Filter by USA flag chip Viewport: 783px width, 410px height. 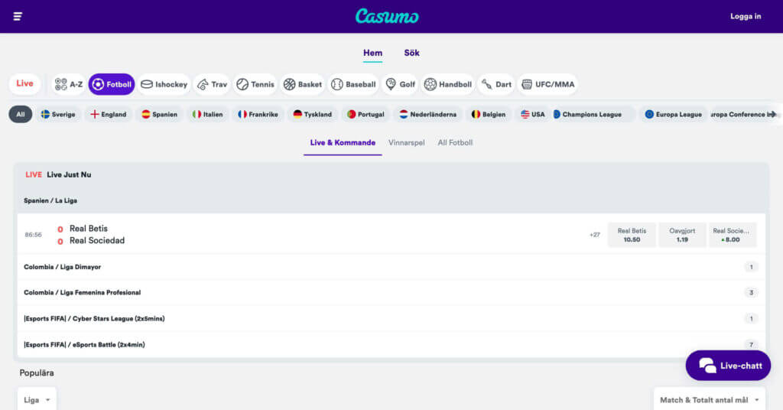[x=533, y=115]
